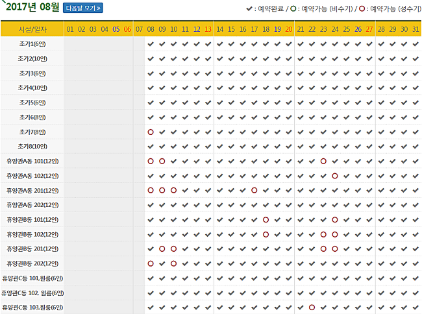Select available circle for 휴양관A동 201 on 08
422x314 pixels.
[151, 190]
